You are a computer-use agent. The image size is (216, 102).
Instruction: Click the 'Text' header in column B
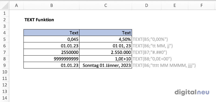click(x=52, y=33)
